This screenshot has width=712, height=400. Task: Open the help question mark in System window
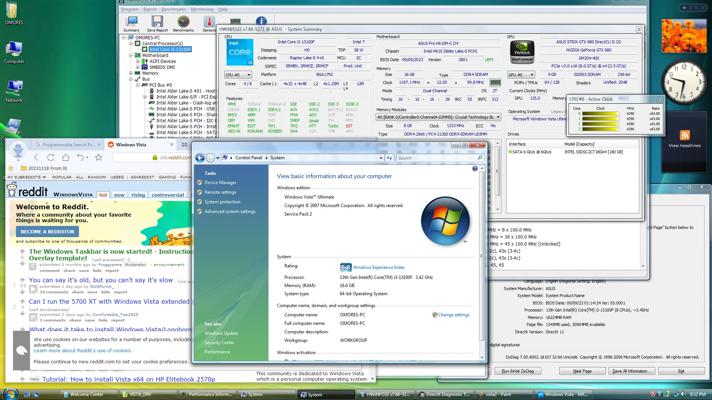(x=475, y=169)
